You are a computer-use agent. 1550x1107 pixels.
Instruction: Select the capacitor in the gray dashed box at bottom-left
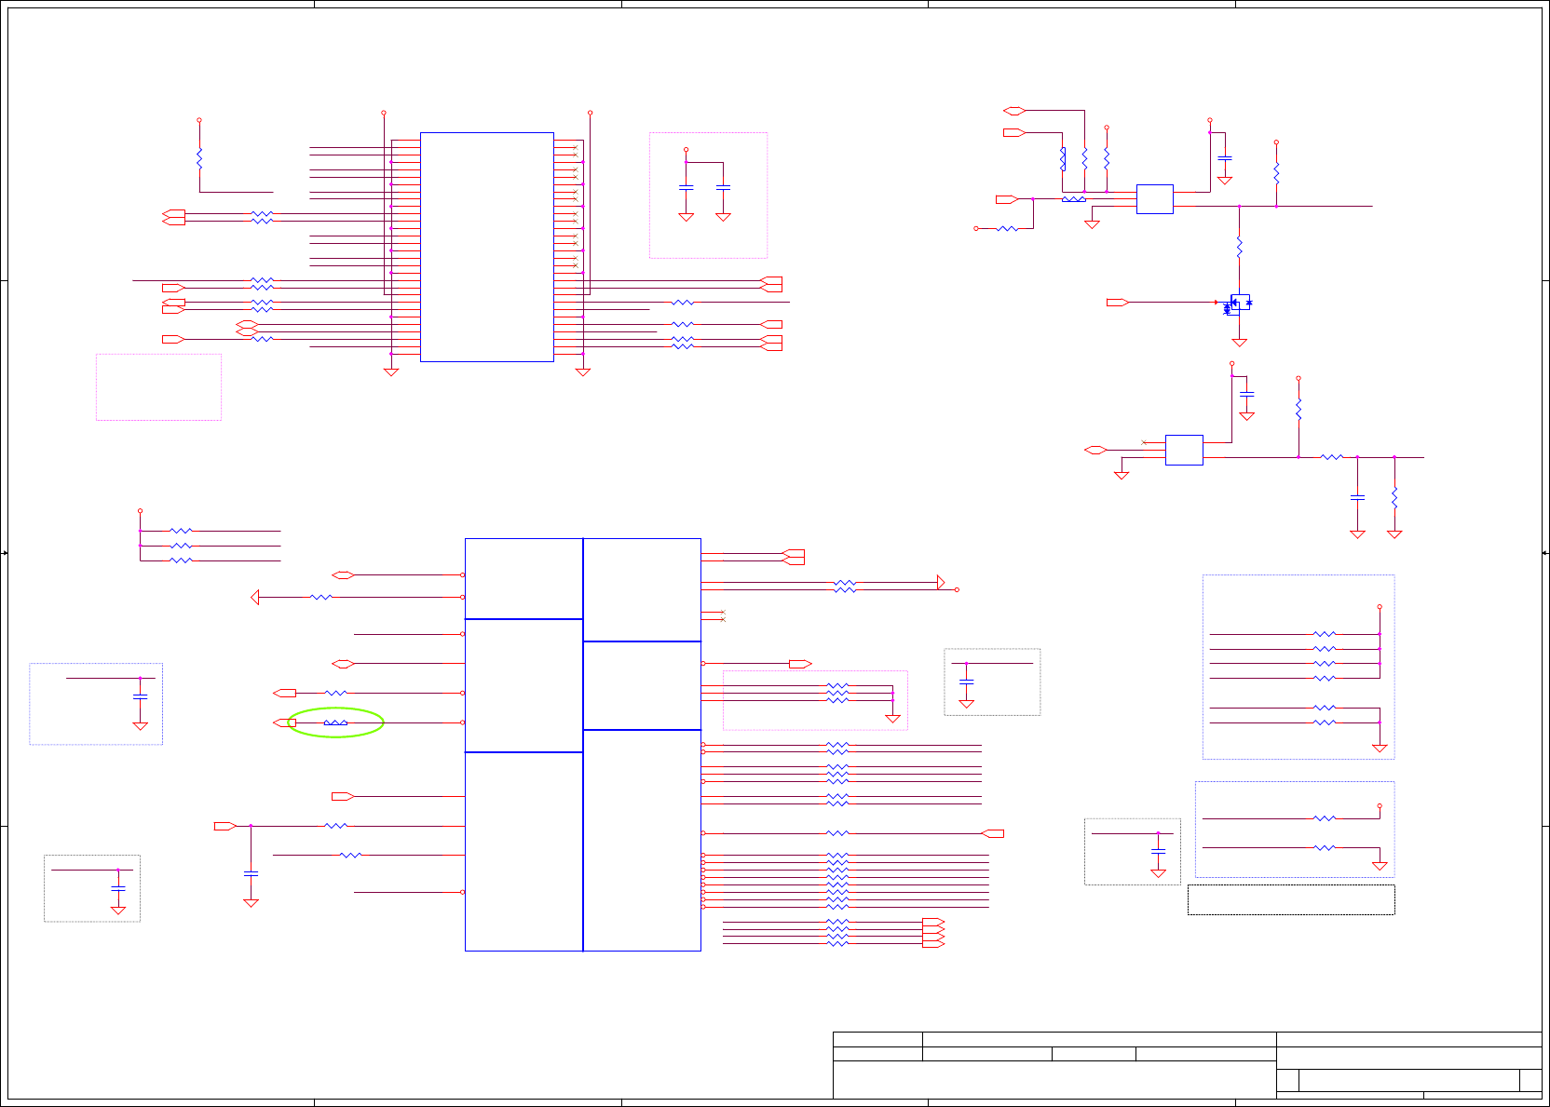click(118, 888)
